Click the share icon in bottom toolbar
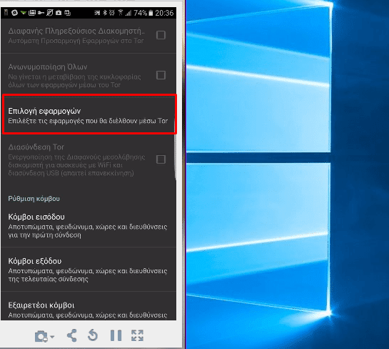 pos(72,335)
